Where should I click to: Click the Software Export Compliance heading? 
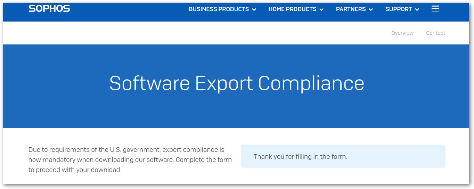click(x=237, y=83)
